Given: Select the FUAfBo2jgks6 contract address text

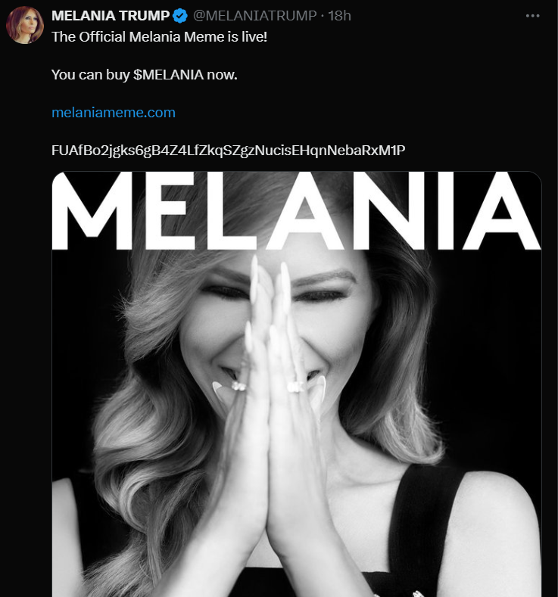Looking at the screenshot, I should [228, 150].
